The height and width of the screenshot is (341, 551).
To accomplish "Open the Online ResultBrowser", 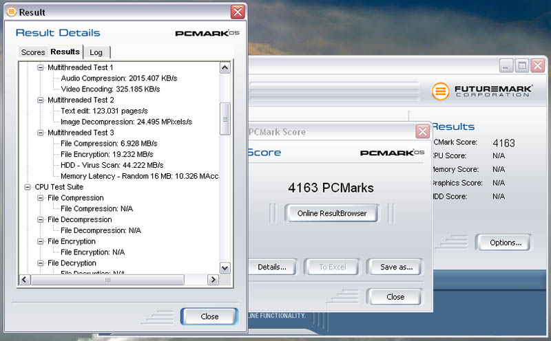I will tap(332, 213).
